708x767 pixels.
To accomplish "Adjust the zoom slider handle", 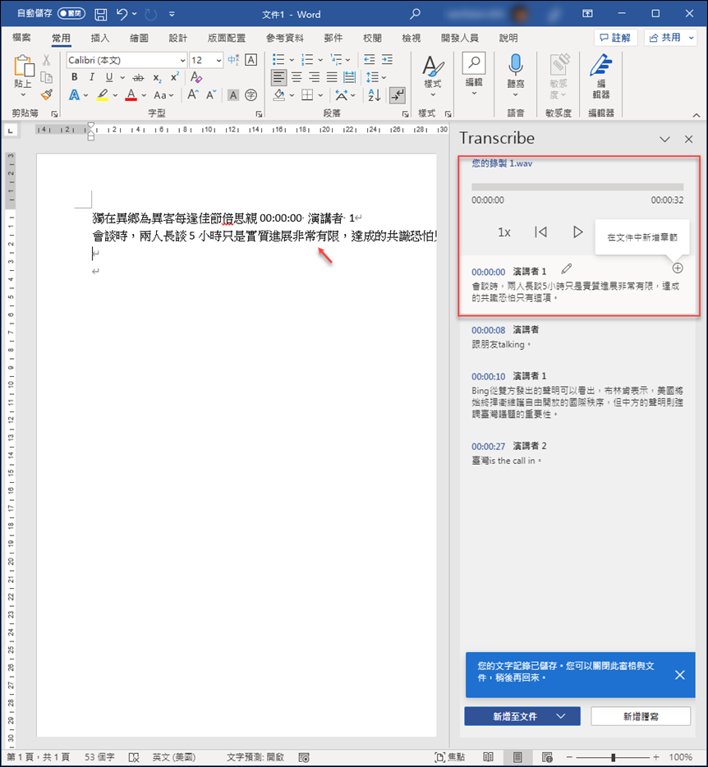I will tap(613, 757).
